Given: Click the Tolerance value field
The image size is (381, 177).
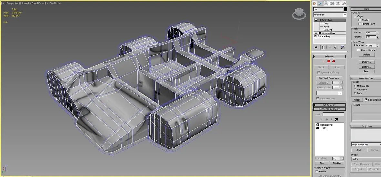Looking at the screenshot, I should 371,45.
